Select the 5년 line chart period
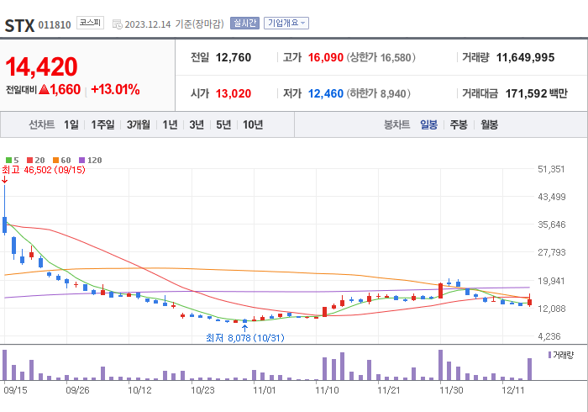Screen dimensions: 588x412 (223, 124)
